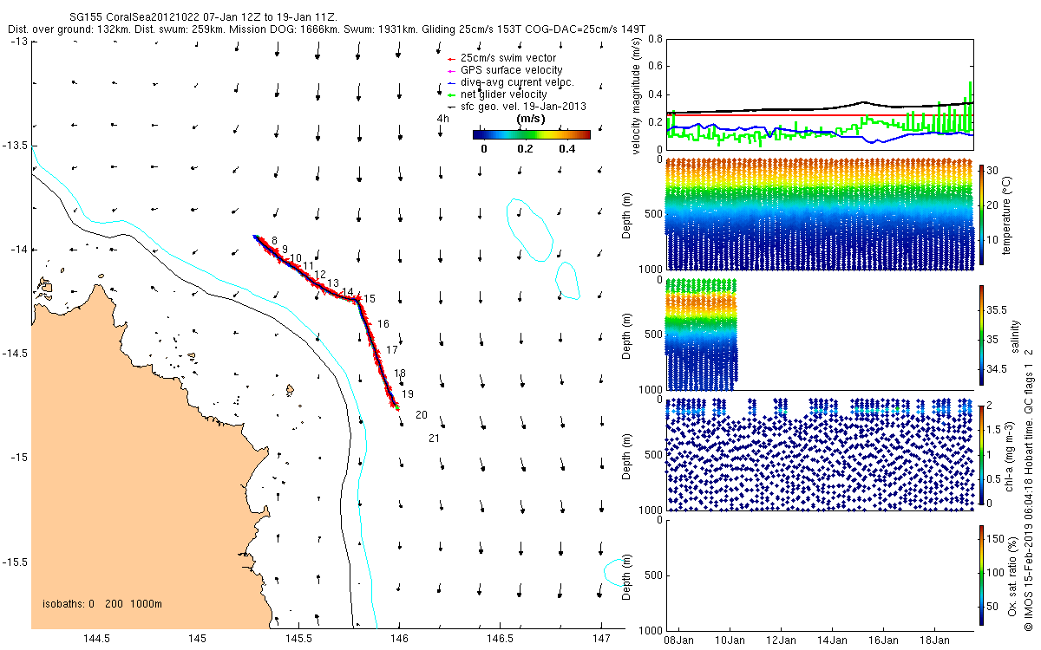Click day marker '12' on the glider track
Image resolution: width=1041 pixels, height=650 pixels.
pyautogui.click(x=320, y=274)
